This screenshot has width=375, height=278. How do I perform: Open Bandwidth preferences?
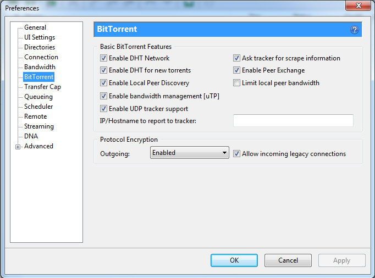coord(40,67)
